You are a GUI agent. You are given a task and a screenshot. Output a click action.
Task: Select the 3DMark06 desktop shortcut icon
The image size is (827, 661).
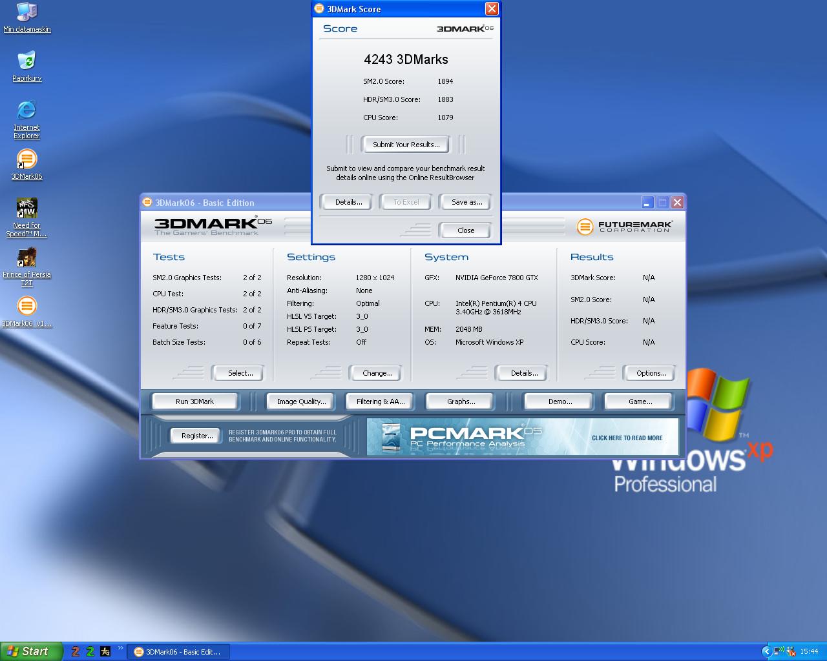26,165
